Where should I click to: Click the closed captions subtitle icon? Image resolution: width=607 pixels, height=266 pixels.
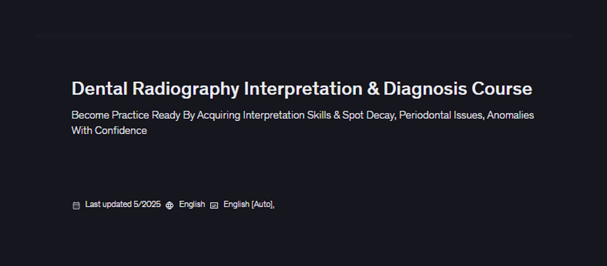[214, 205]
